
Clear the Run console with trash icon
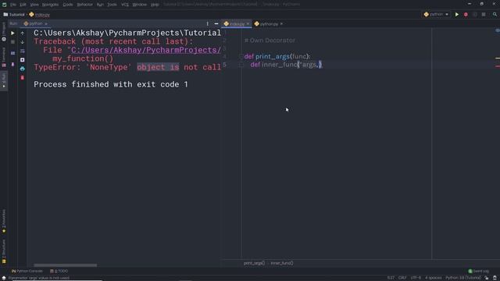point(23,78)
